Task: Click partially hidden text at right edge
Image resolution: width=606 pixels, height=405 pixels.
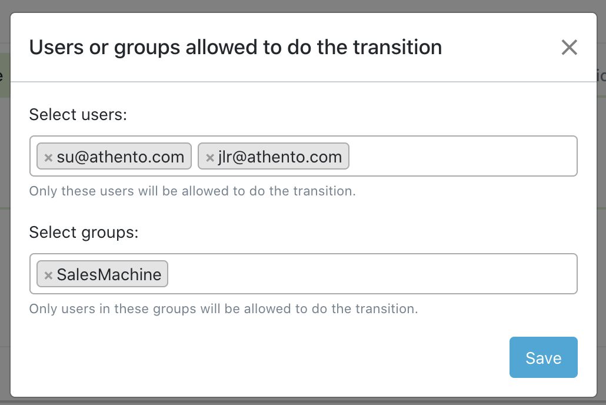Action: 601,75
